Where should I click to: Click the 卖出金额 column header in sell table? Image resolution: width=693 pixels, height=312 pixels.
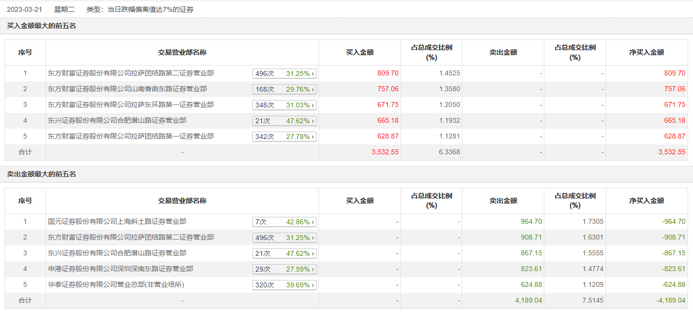[x=503, y=201]
